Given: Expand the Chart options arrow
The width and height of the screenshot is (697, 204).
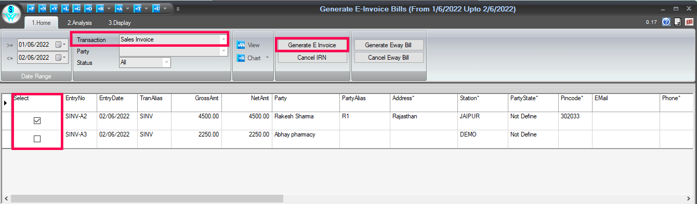Looking at the screenshot, I should pyautogui.click(x=268, y=58).
